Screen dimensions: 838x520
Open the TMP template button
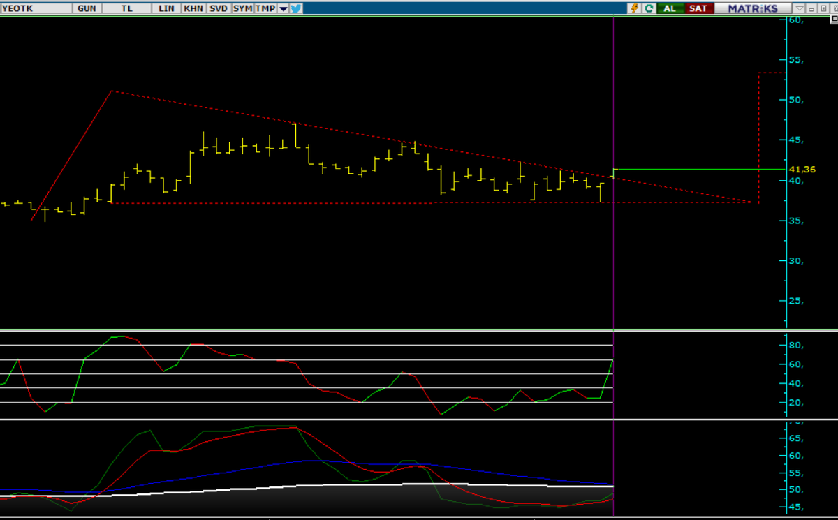(265, 8)
